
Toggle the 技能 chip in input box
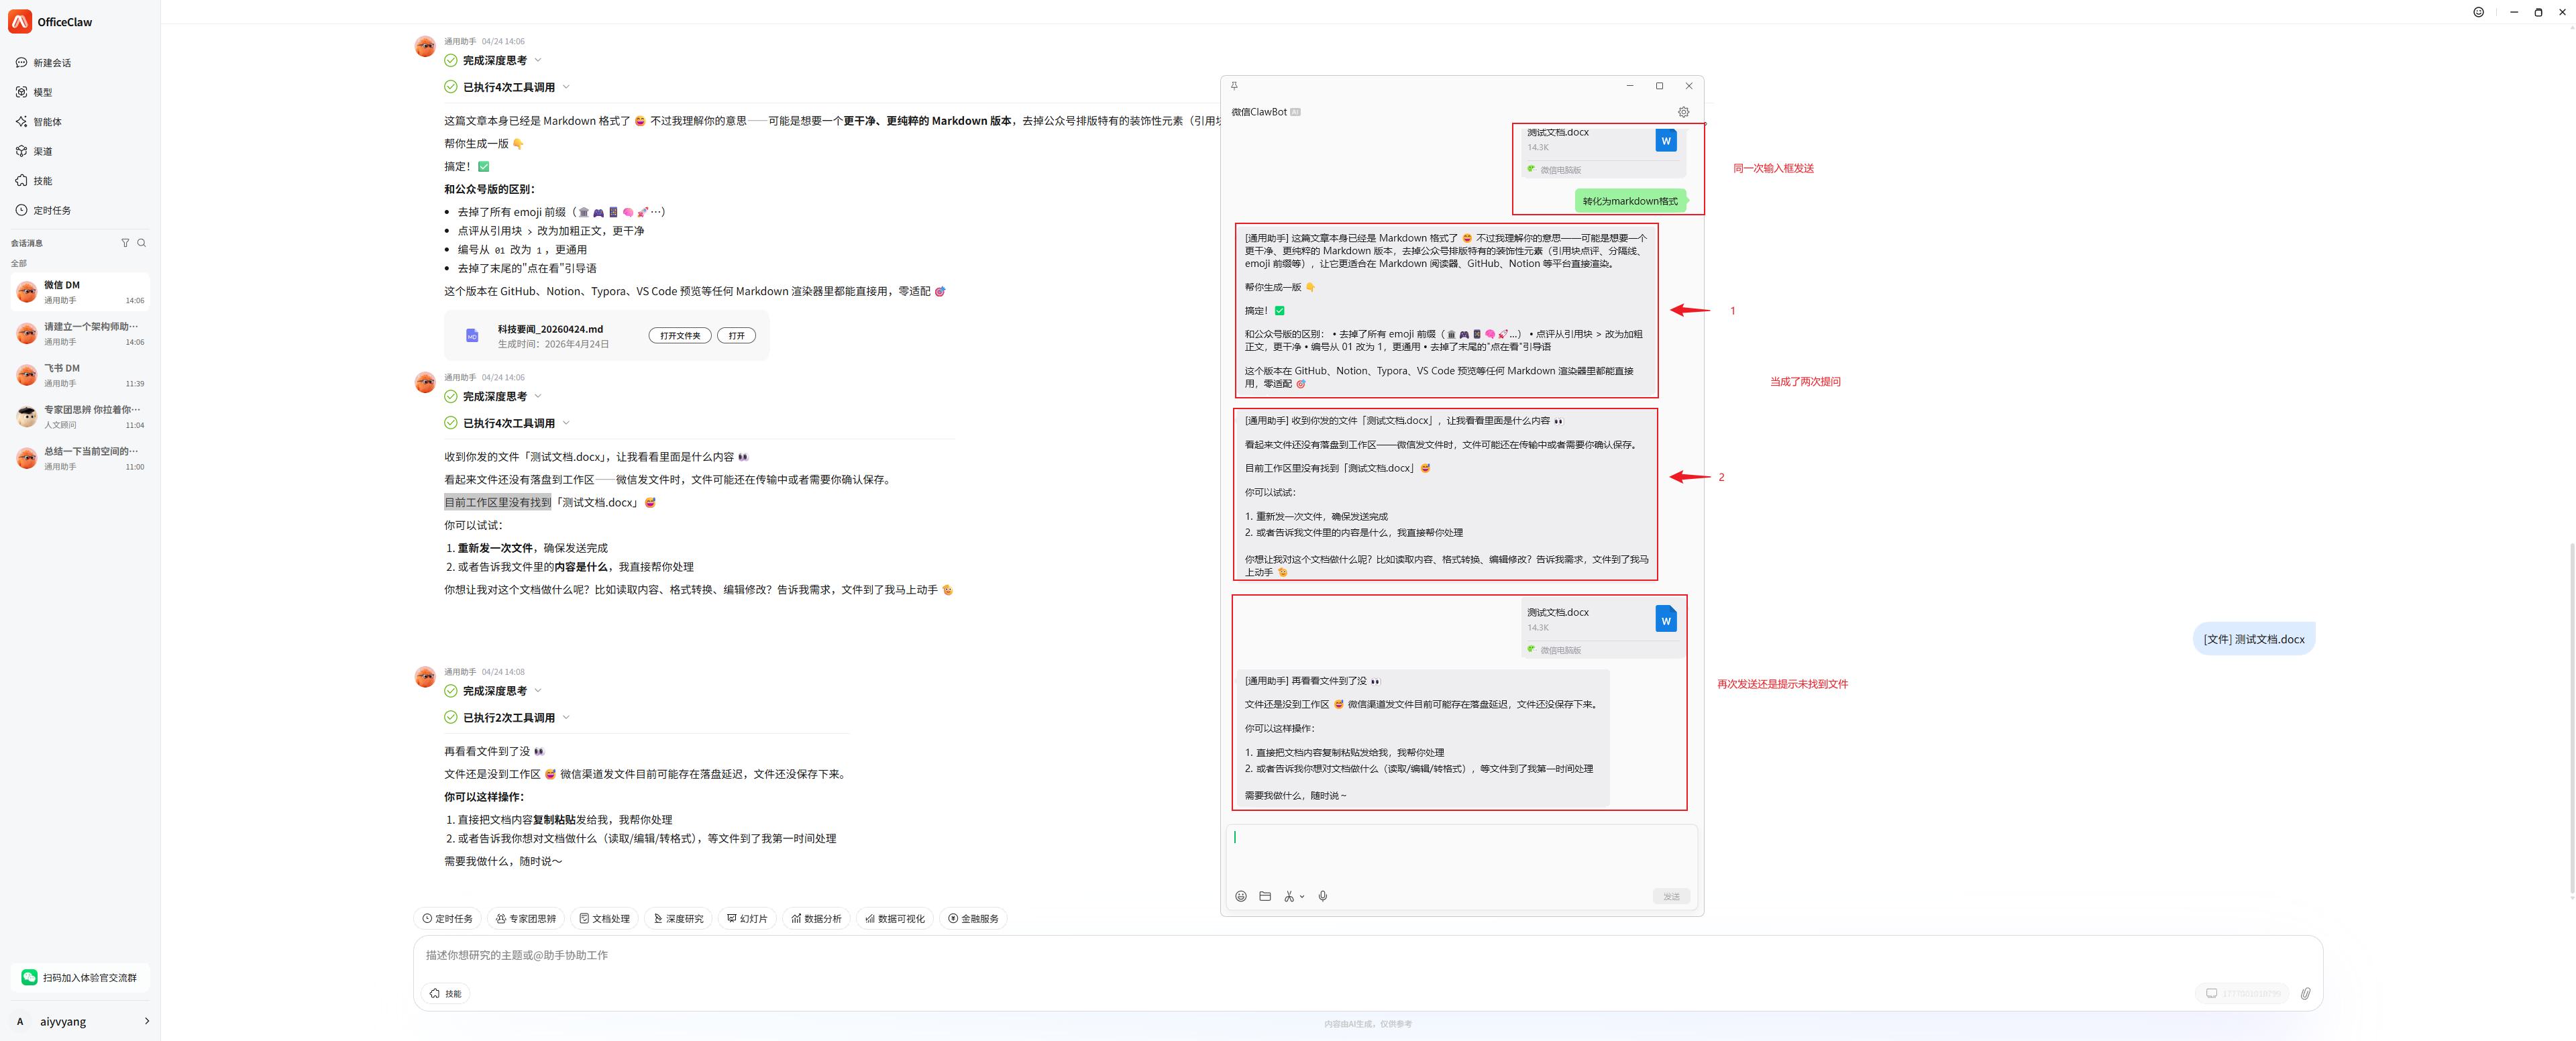coord(446,993)
